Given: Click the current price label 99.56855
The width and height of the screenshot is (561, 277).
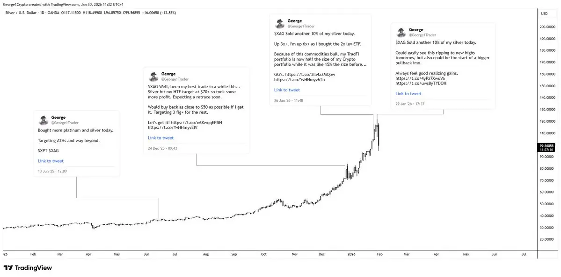Looking at the screenshot, I should tap(546, 145).
